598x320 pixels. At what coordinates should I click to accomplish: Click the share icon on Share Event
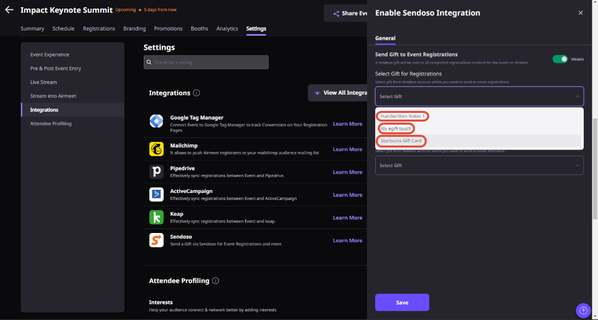335,13
